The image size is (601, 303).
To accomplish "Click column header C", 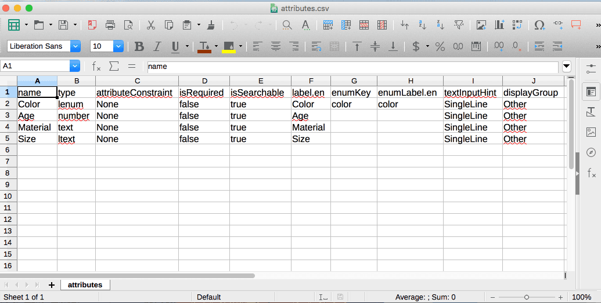I will tap(136, 81).
